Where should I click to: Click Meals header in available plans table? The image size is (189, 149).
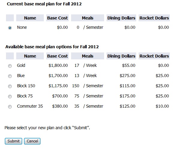(88, 56)
